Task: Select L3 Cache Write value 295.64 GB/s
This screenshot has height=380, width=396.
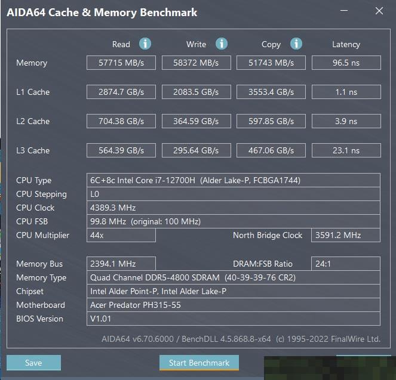Action: [x=197, y=150]
